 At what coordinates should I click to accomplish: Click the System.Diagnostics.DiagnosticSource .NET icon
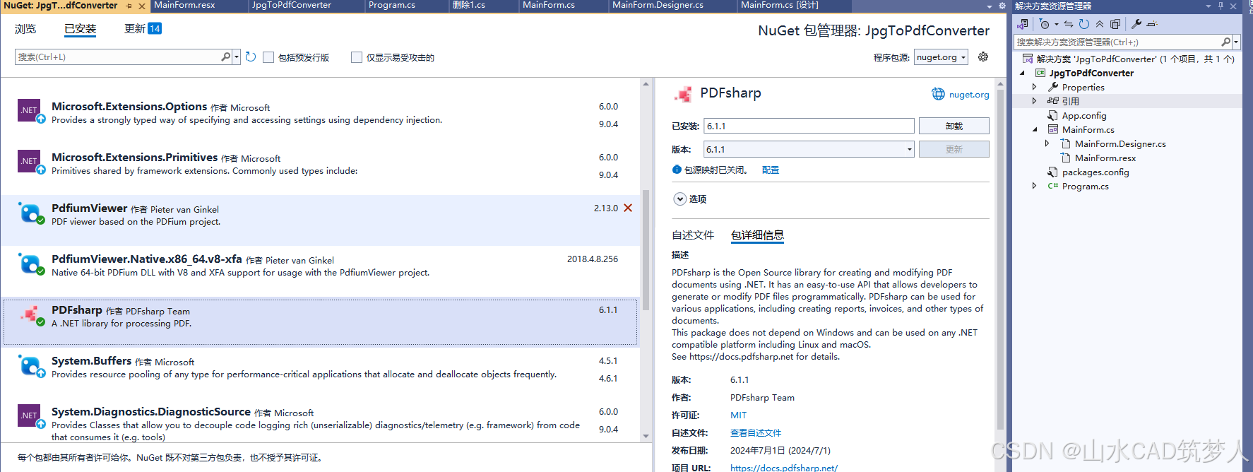point(30,416)
